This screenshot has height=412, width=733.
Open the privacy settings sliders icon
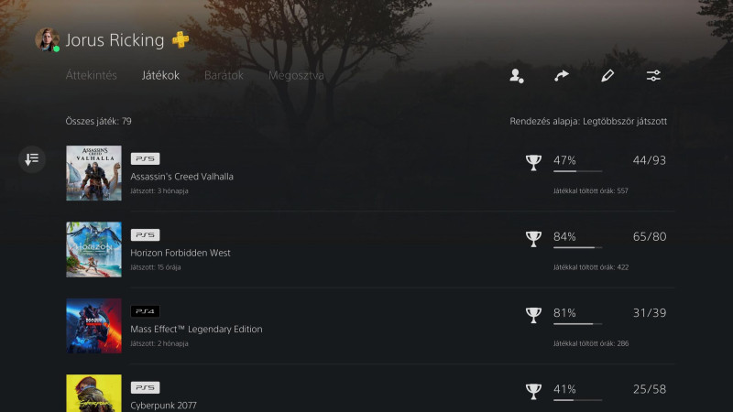tap(653, 76)
